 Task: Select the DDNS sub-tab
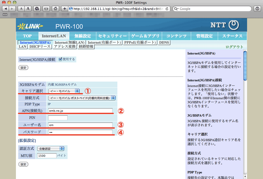coord(164,43)
